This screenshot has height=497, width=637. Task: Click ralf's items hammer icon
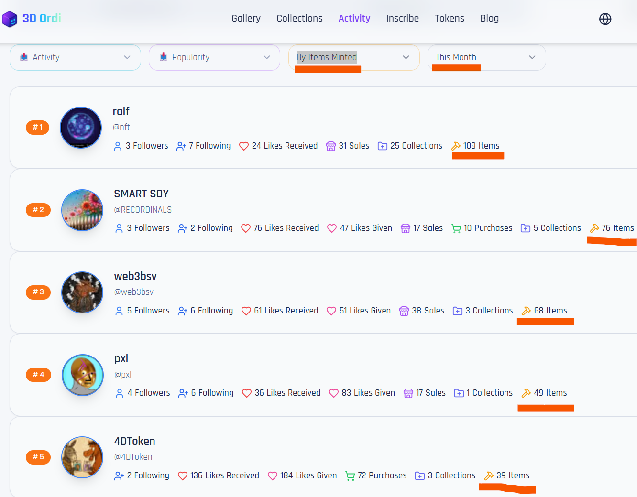(456, 146)
